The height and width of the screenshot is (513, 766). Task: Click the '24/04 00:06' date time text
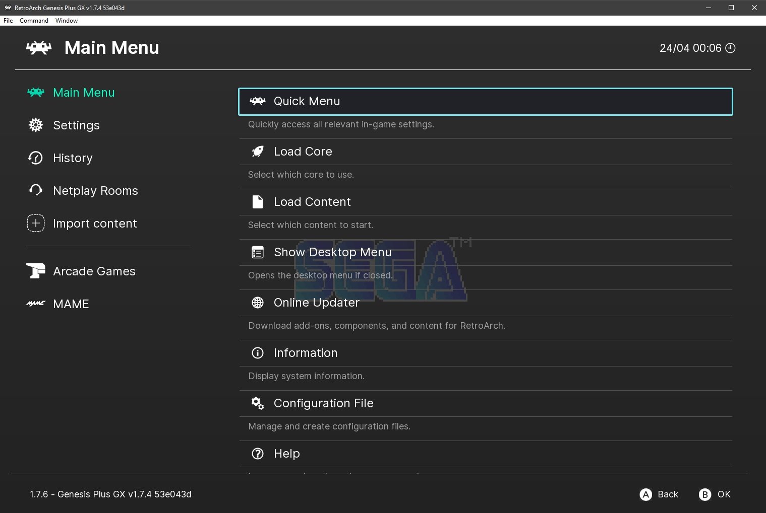coord(690,48)
